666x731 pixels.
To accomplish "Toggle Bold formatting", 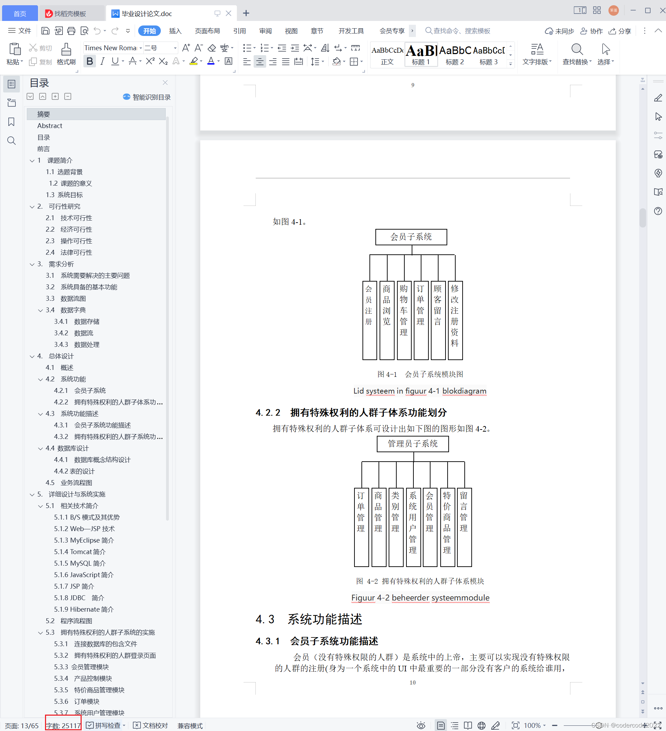I will click(90, 61).
